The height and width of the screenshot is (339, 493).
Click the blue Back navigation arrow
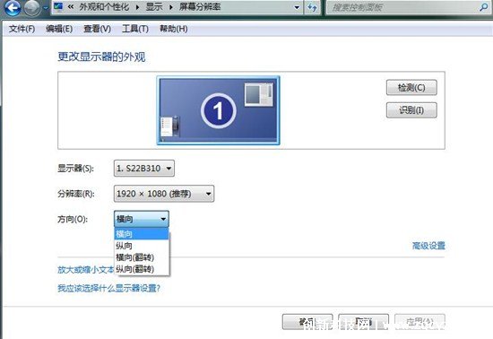[x=13, y=8]
